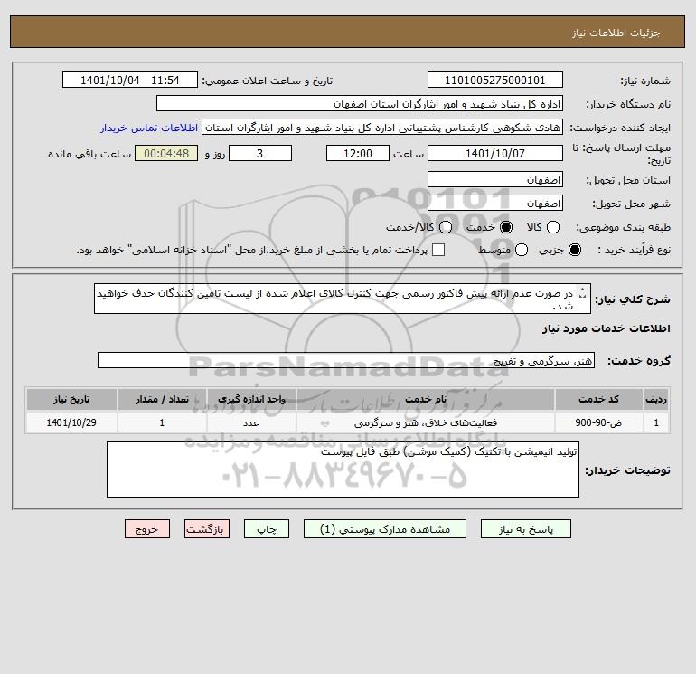Image resolution: width=696 pixels, height=674 pixels.
Task: Click the اطلاعات خدمات مورد نیاز heading
Action: point(606,328)
